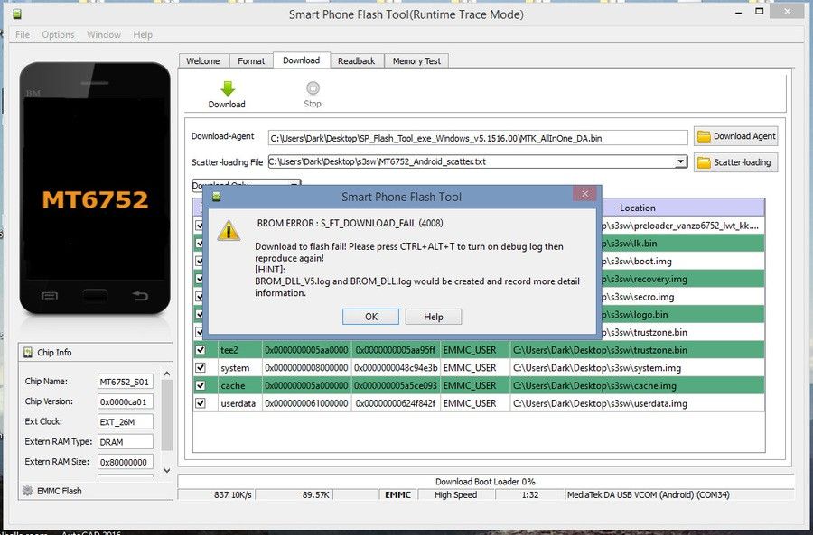Open the Window menu

[104, 34]
